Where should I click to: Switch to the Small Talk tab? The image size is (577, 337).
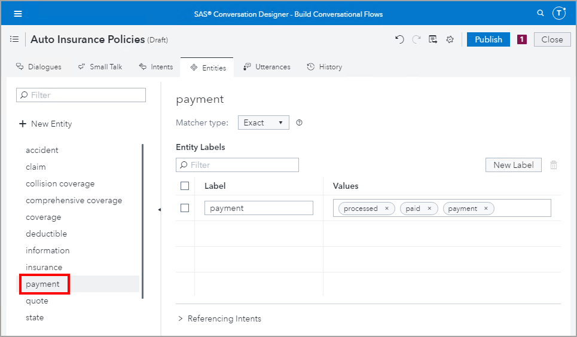pos(100,67)
